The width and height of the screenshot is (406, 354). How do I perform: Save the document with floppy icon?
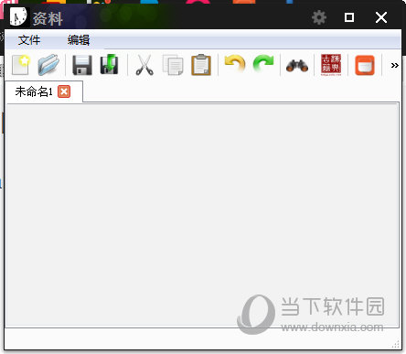pyautogui.click(x=82, y=65)
